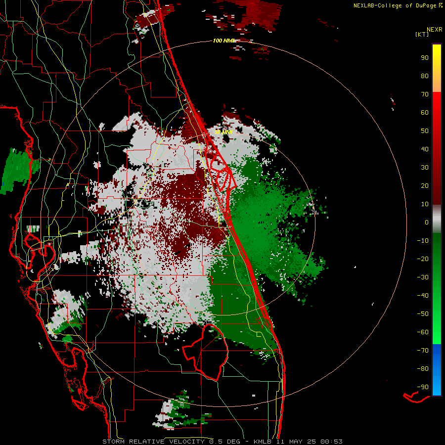The image size is (445, 445).
Task: Click the NEXR label above the color bar
Action: pyautogui.click(x=435, y=30)
